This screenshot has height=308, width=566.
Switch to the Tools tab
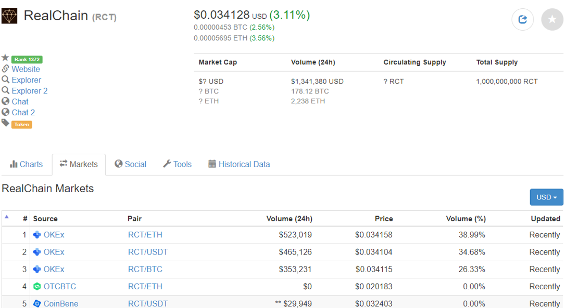click(177, 164)
